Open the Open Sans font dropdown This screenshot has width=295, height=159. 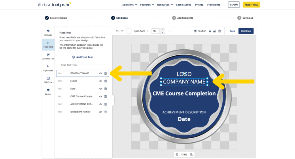141,31
